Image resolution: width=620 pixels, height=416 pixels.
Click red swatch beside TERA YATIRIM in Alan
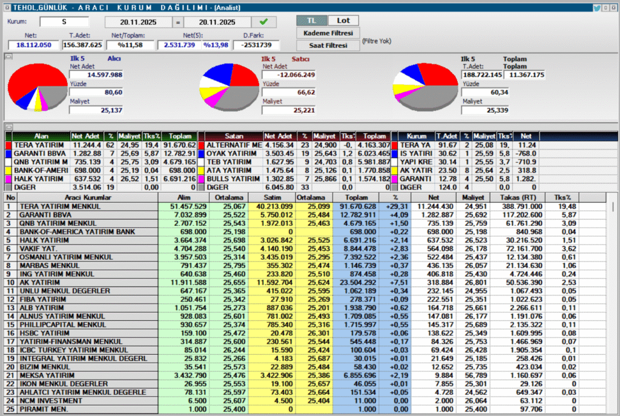(8, 145)
